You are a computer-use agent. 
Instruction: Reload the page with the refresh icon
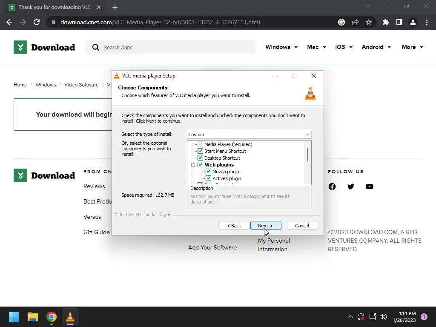click(37, 22)
